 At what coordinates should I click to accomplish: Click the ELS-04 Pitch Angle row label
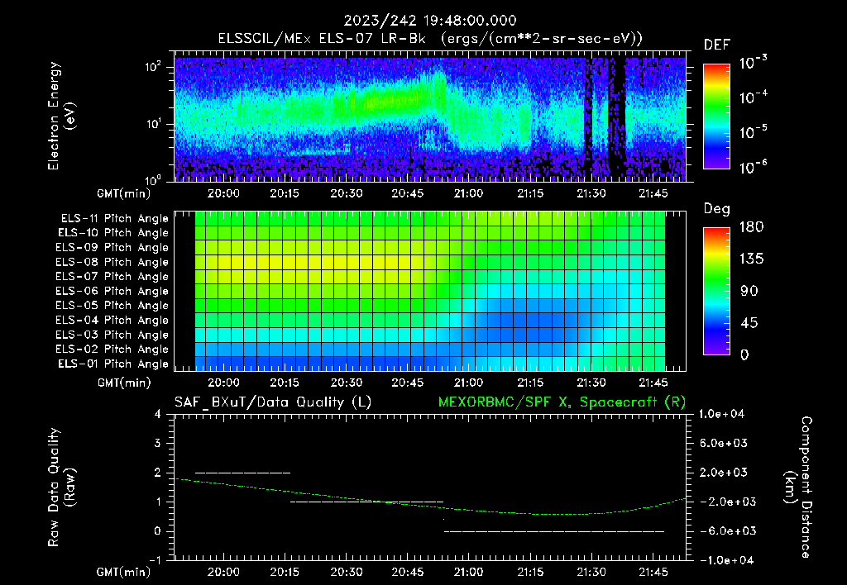click(112, 320)
